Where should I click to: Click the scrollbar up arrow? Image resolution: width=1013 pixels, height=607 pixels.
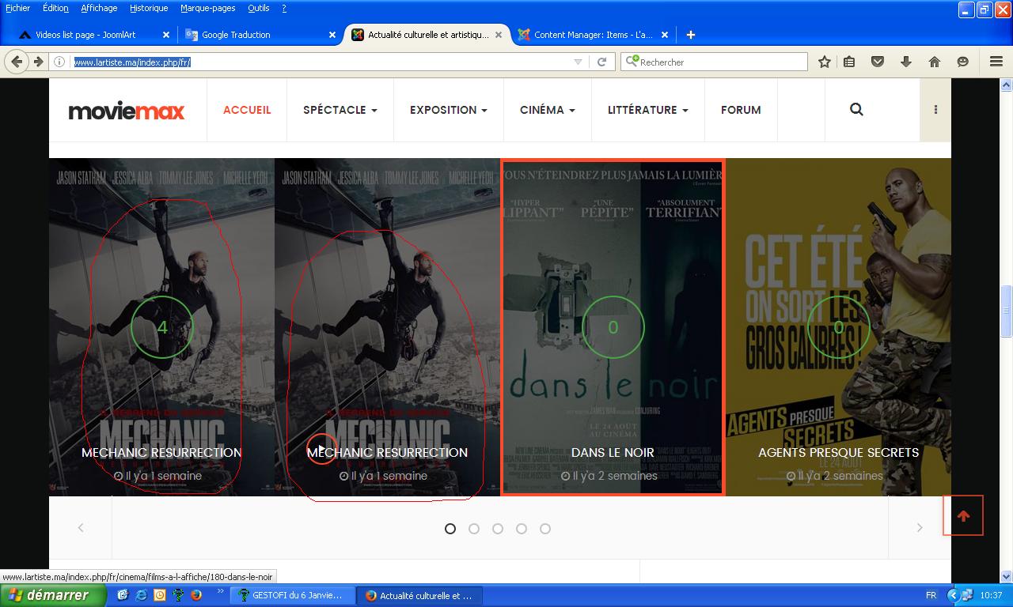(x=1007, y=85)
